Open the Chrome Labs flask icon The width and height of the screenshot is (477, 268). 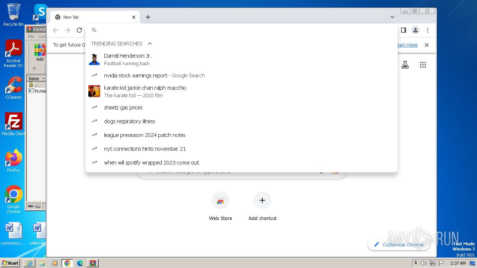[405, 65]
